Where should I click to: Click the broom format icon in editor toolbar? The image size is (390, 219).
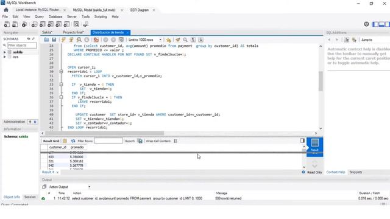point(177,40)
